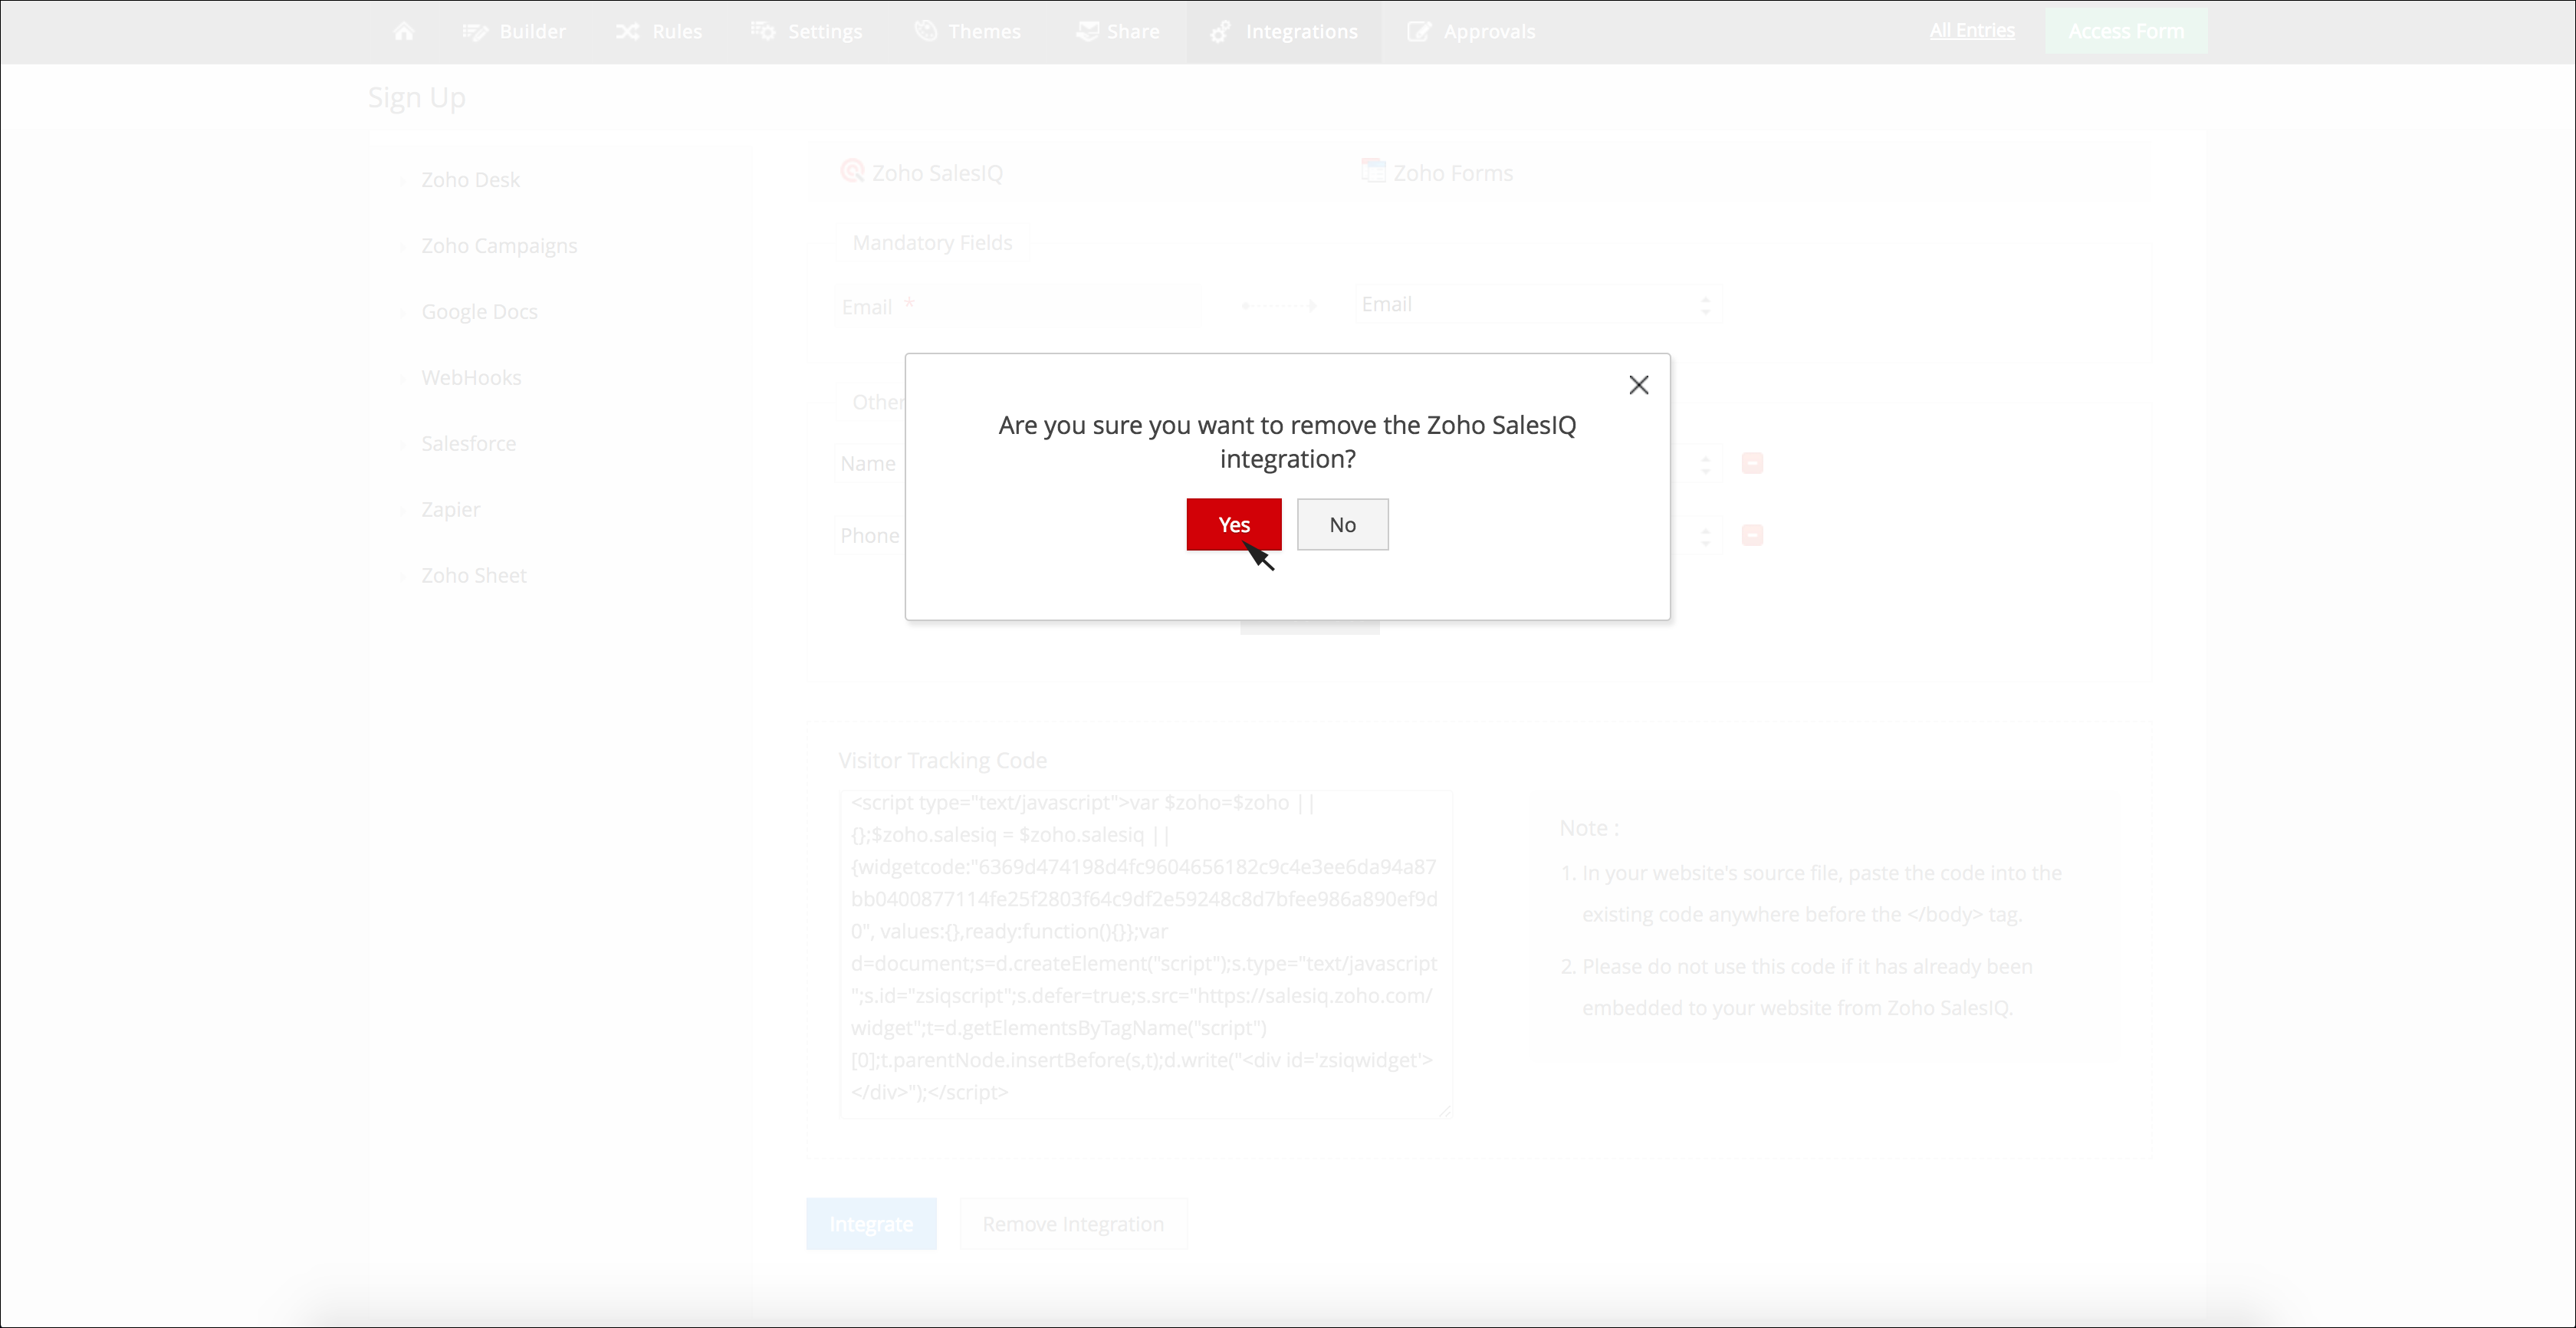Open the Rules tab
Image resolution: width=2576 pixels, height=1328 pixels.
pos(659,31)
